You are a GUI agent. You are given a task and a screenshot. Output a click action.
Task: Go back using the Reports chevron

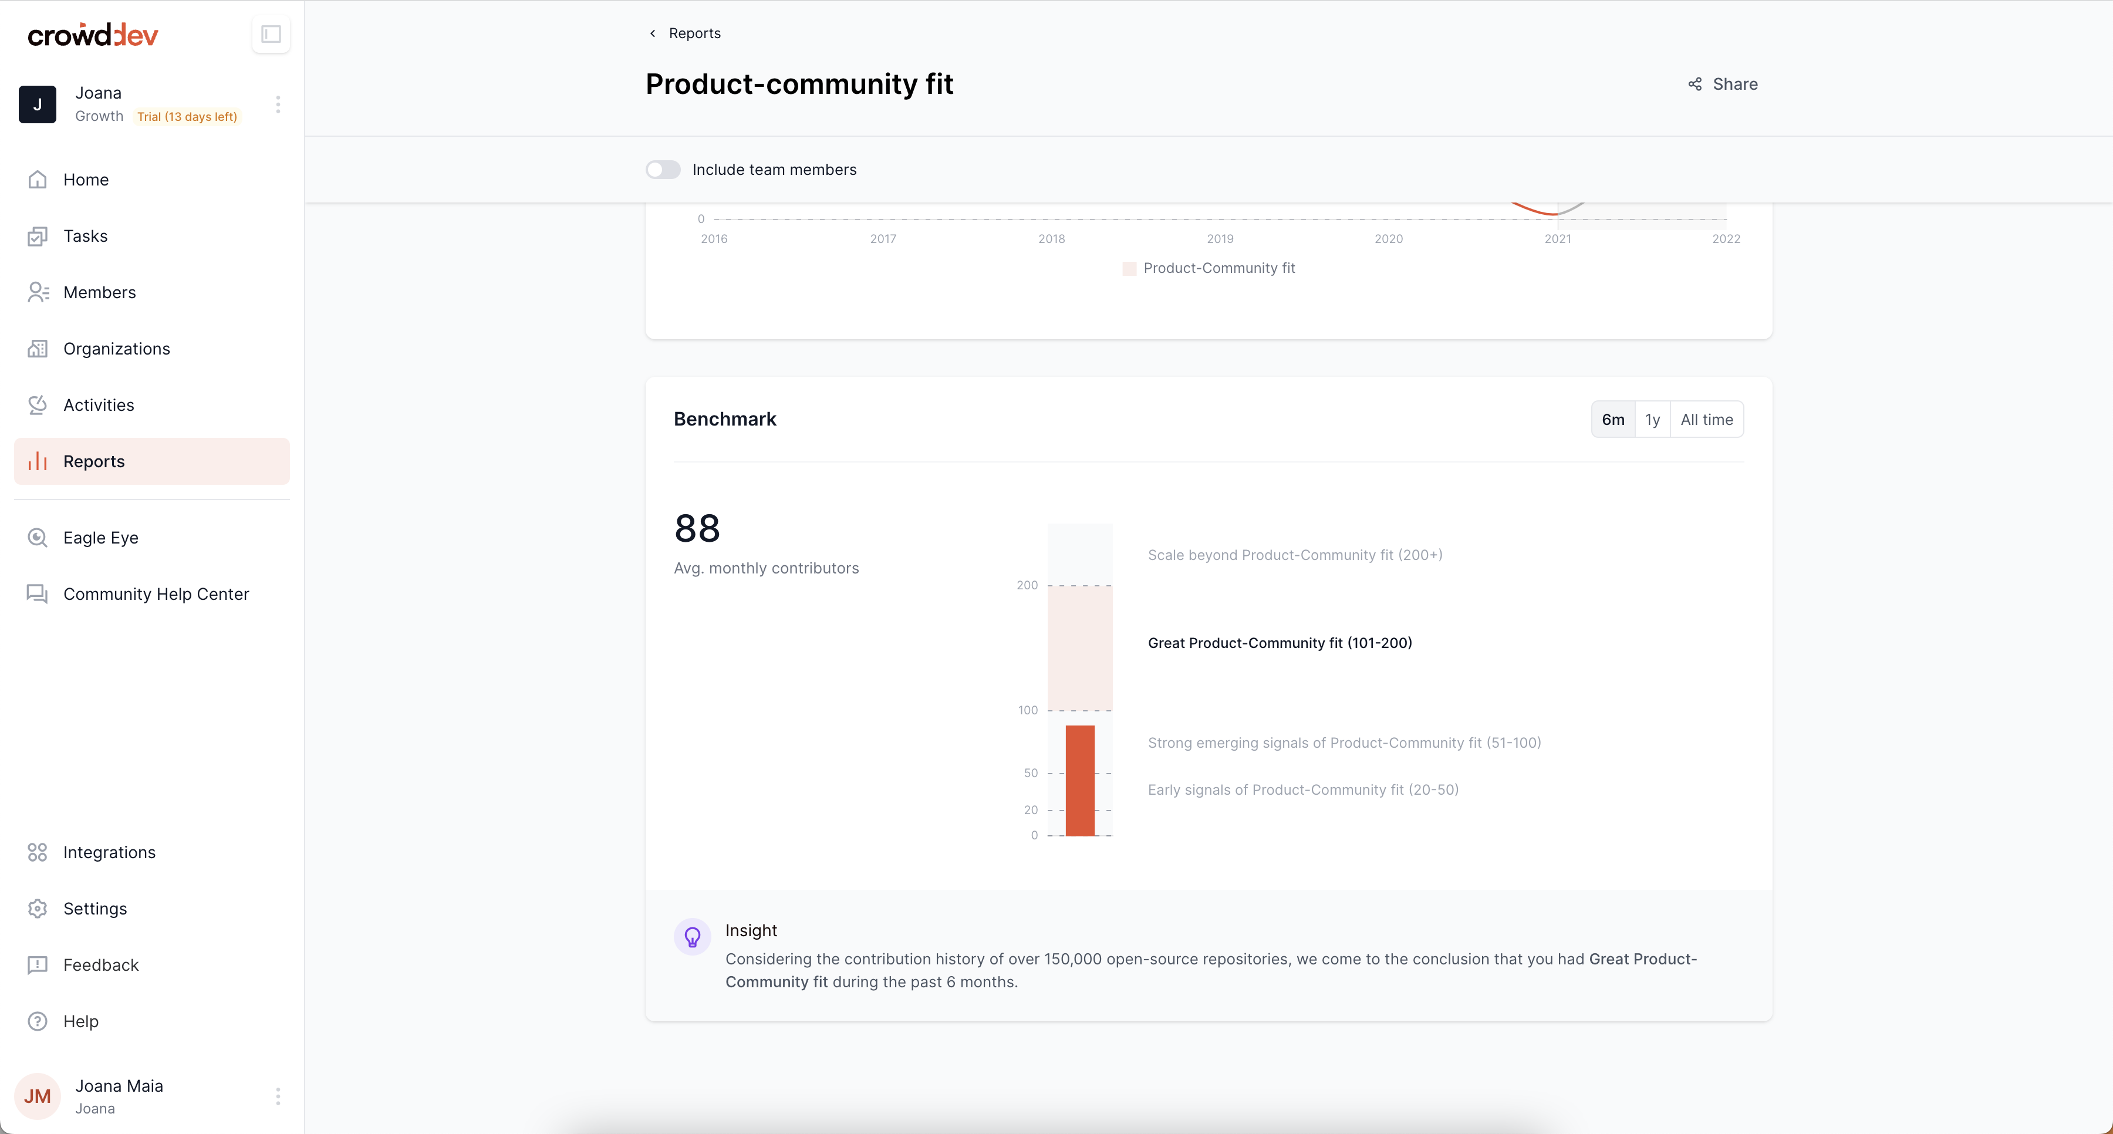tap(653, 33)
